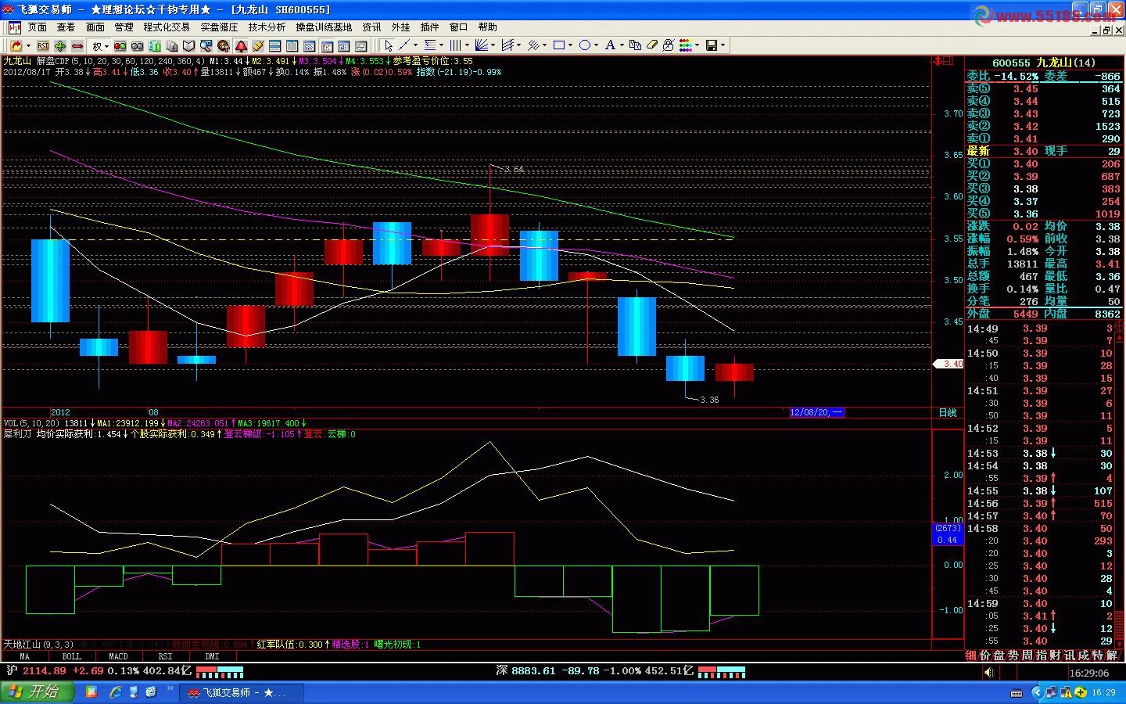Toggle the drawing lock padlock icon

pyautogui.click(x=669, y=46)
